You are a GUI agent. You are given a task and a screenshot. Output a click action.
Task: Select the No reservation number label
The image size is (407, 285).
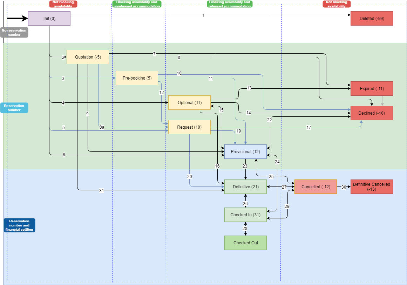pos(14,32)
